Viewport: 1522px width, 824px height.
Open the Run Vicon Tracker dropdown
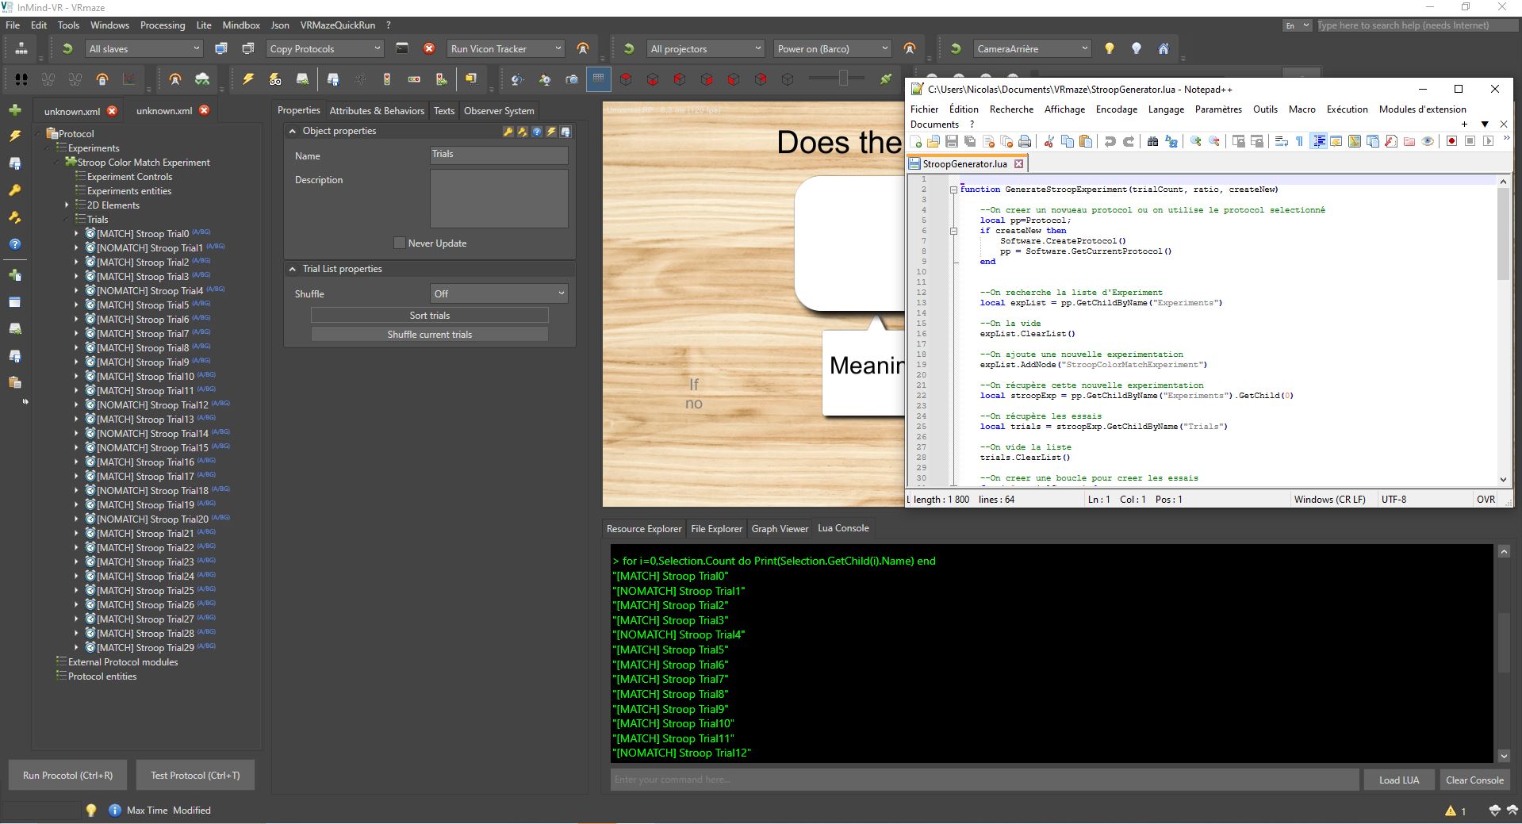click(506, 48)
